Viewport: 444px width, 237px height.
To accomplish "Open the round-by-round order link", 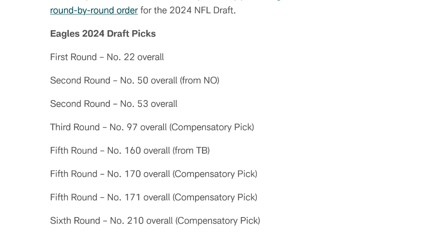I will click(x=94, y=10).
